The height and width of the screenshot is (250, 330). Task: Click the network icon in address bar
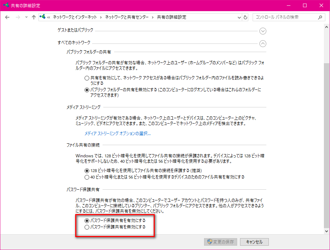coord(43,17)
